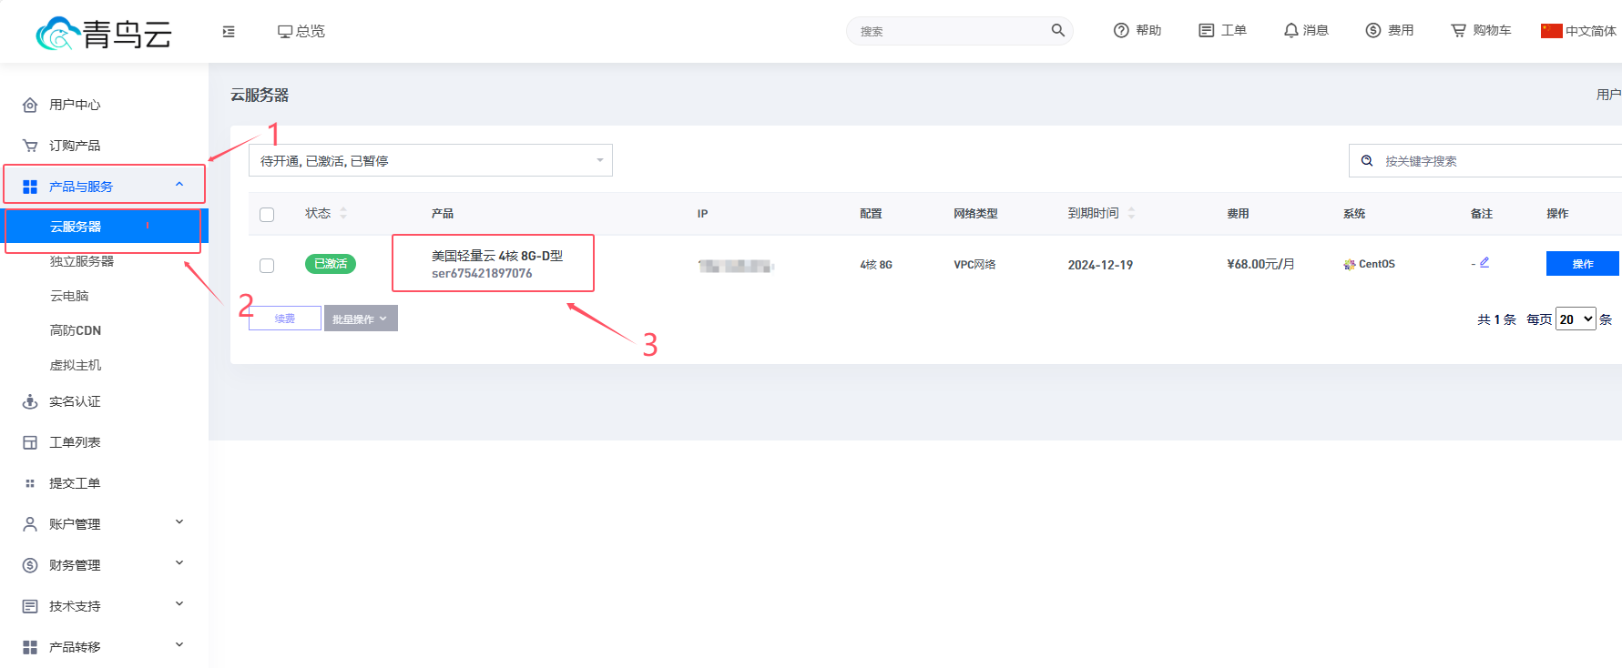Click the 工单列表 icon
The height and width of the screenshot is (668, 1622).
(x=30, y=442)
